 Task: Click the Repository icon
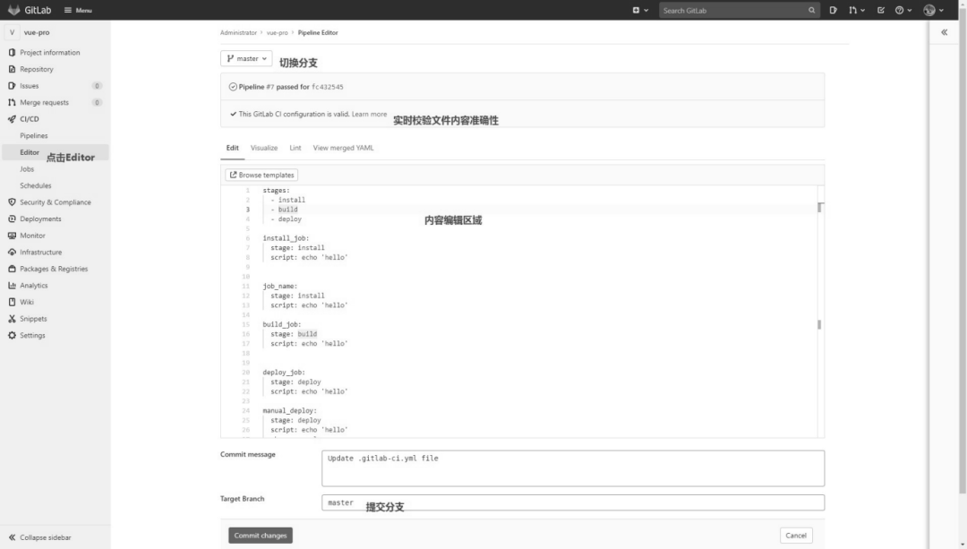[x=12, y=69]
